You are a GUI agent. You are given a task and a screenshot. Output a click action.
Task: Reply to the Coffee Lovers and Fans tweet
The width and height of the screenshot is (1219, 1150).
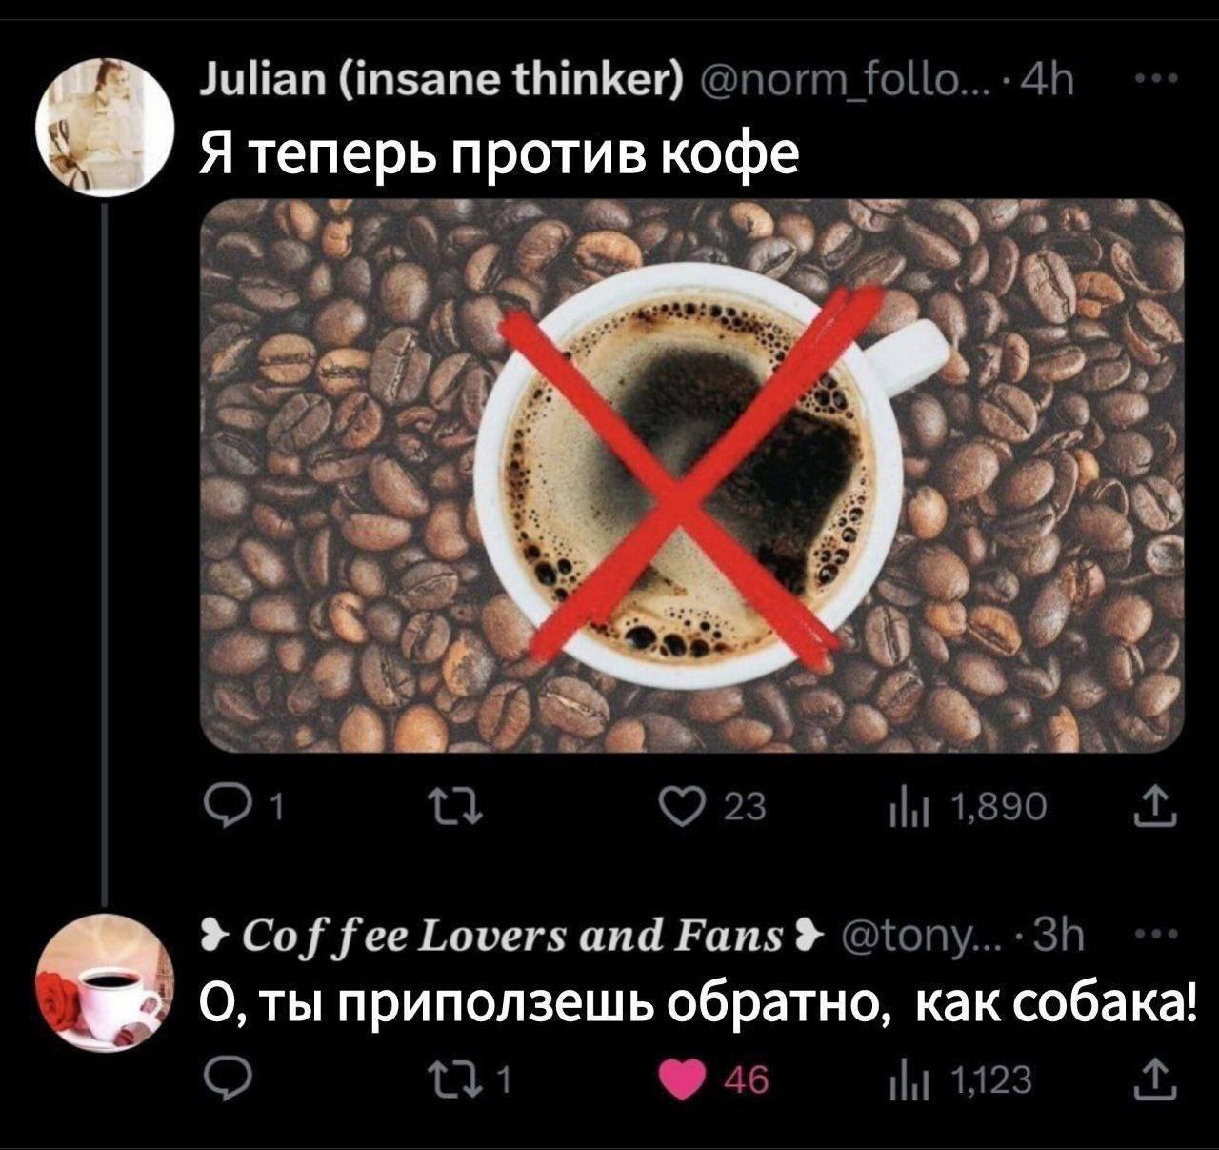tap(222, 1083)
